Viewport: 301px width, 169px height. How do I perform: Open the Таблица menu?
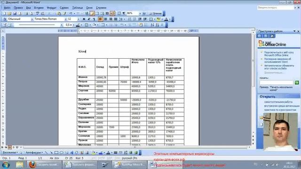point(78,8)
